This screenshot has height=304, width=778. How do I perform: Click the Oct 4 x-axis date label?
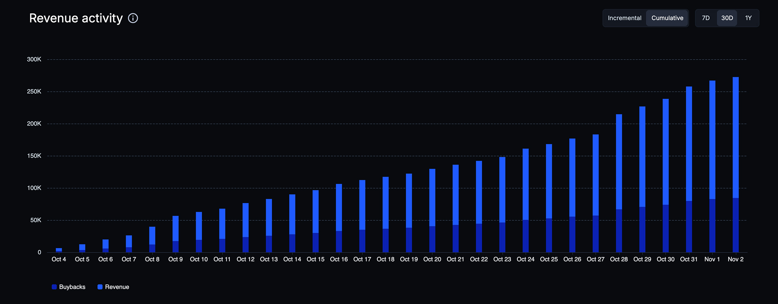click(59, 259)
